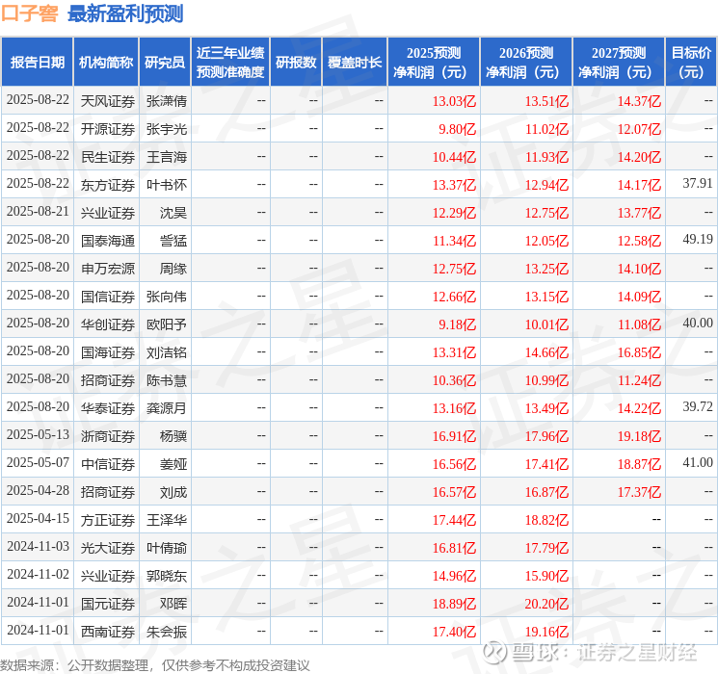Click analyst name 周缘
Image resolution: width=718 pixels, height=674 pixels.
173,269
